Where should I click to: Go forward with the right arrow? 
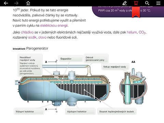(x=16, y=3)
